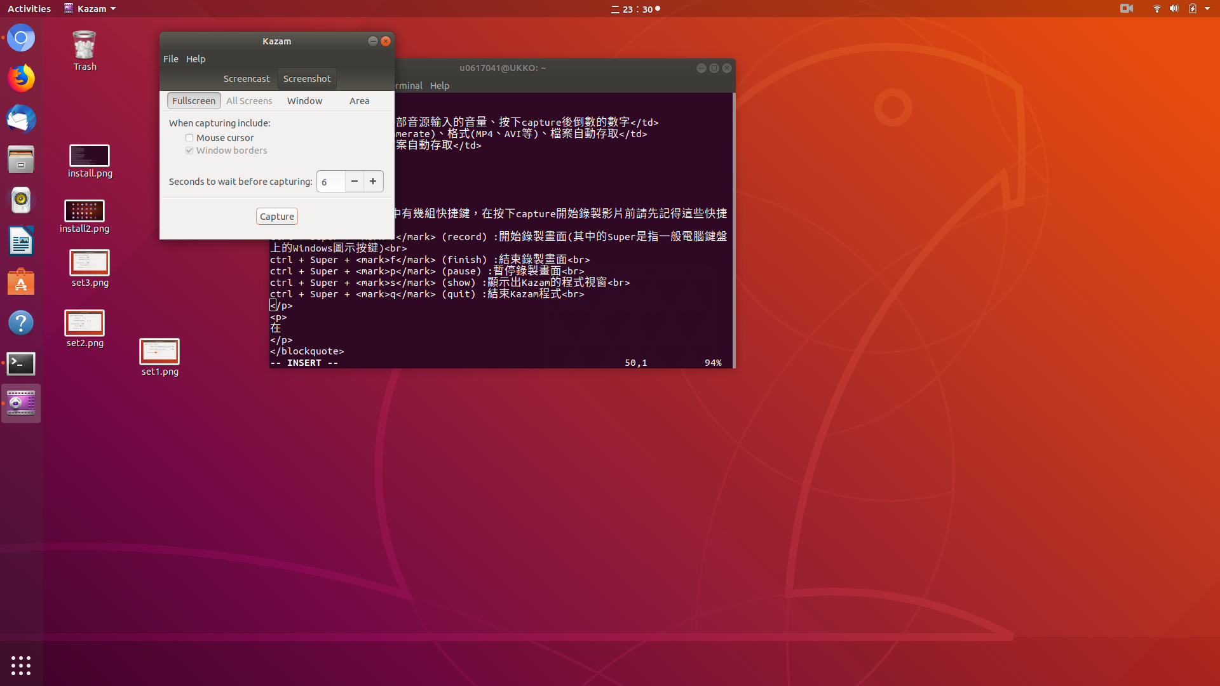Open Terminal window Help menu
Screen dimensions: 1220x686
(440, 86)
